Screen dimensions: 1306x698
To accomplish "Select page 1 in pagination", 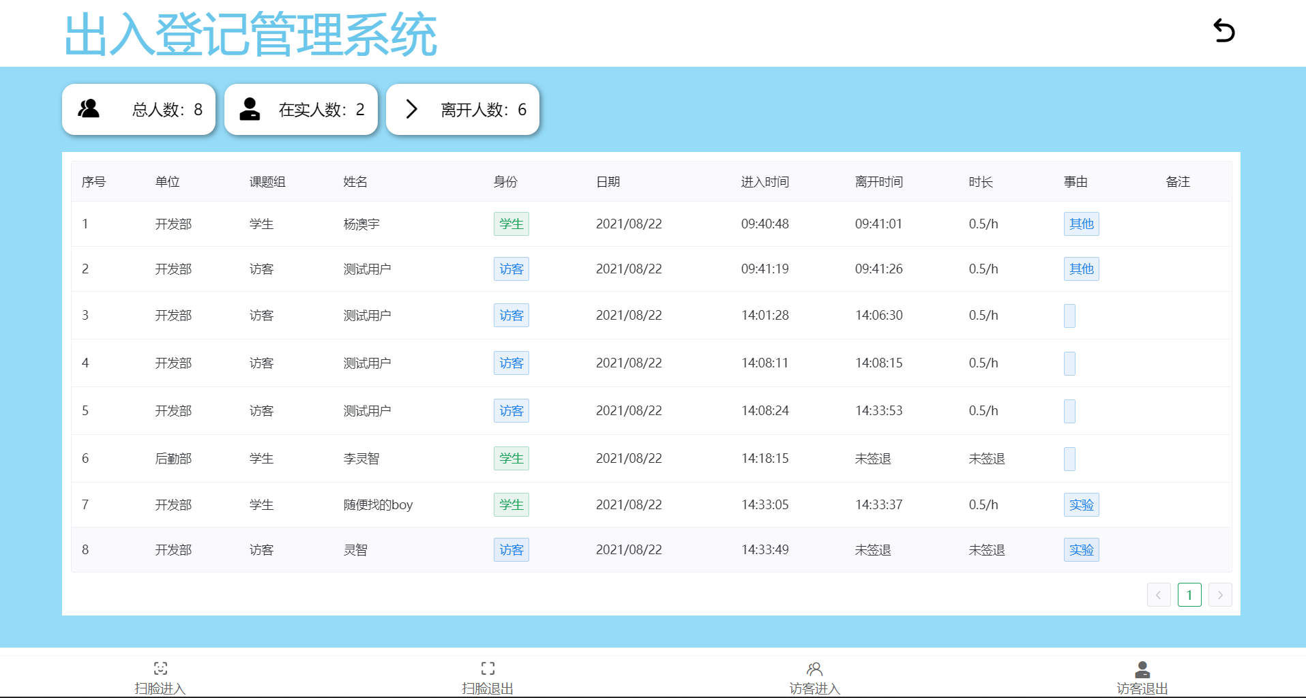I will tap(1189, 595).
